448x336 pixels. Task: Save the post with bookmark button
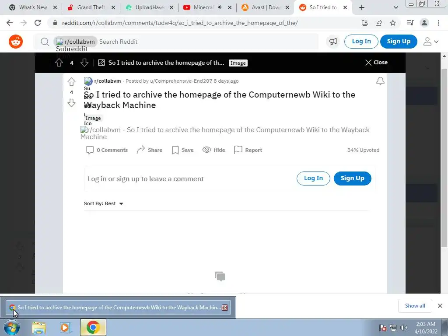point(183,150)
